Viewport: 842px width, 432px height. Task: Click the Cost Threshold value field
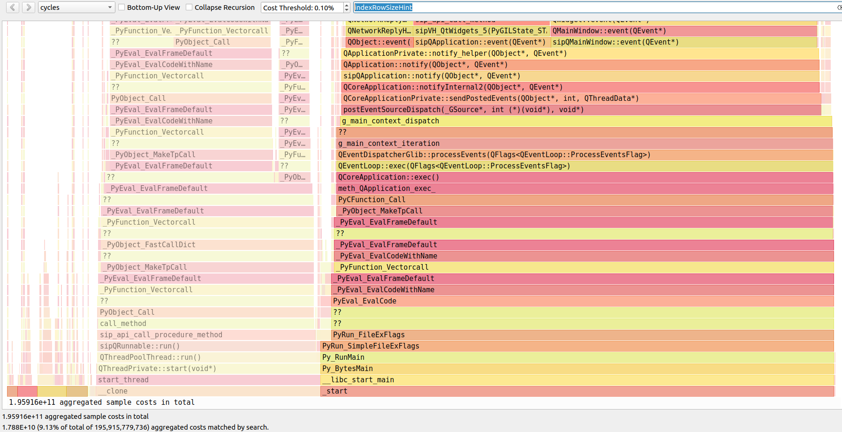tap(302, 8)
